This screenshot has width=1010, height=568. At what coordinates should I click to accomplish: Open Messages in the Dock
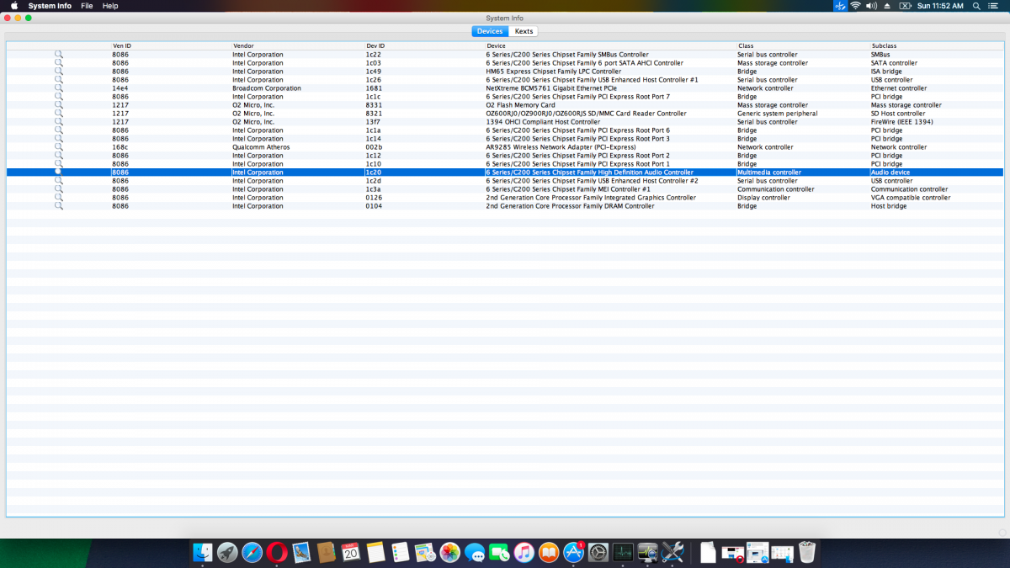pyautogui.click(x=475, y=552)
